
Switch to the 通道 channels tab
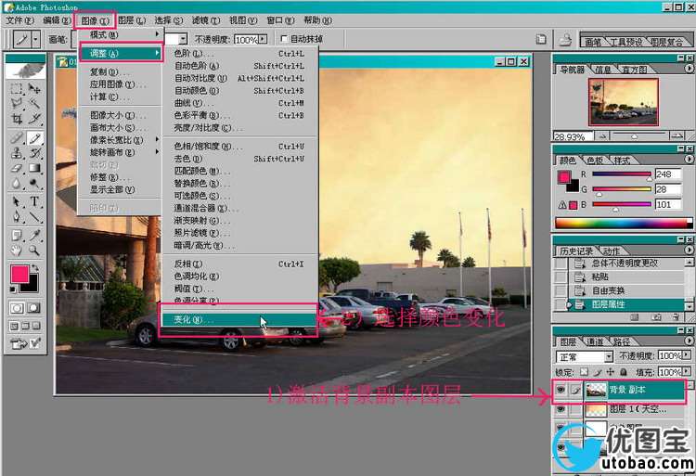(595, 341)
